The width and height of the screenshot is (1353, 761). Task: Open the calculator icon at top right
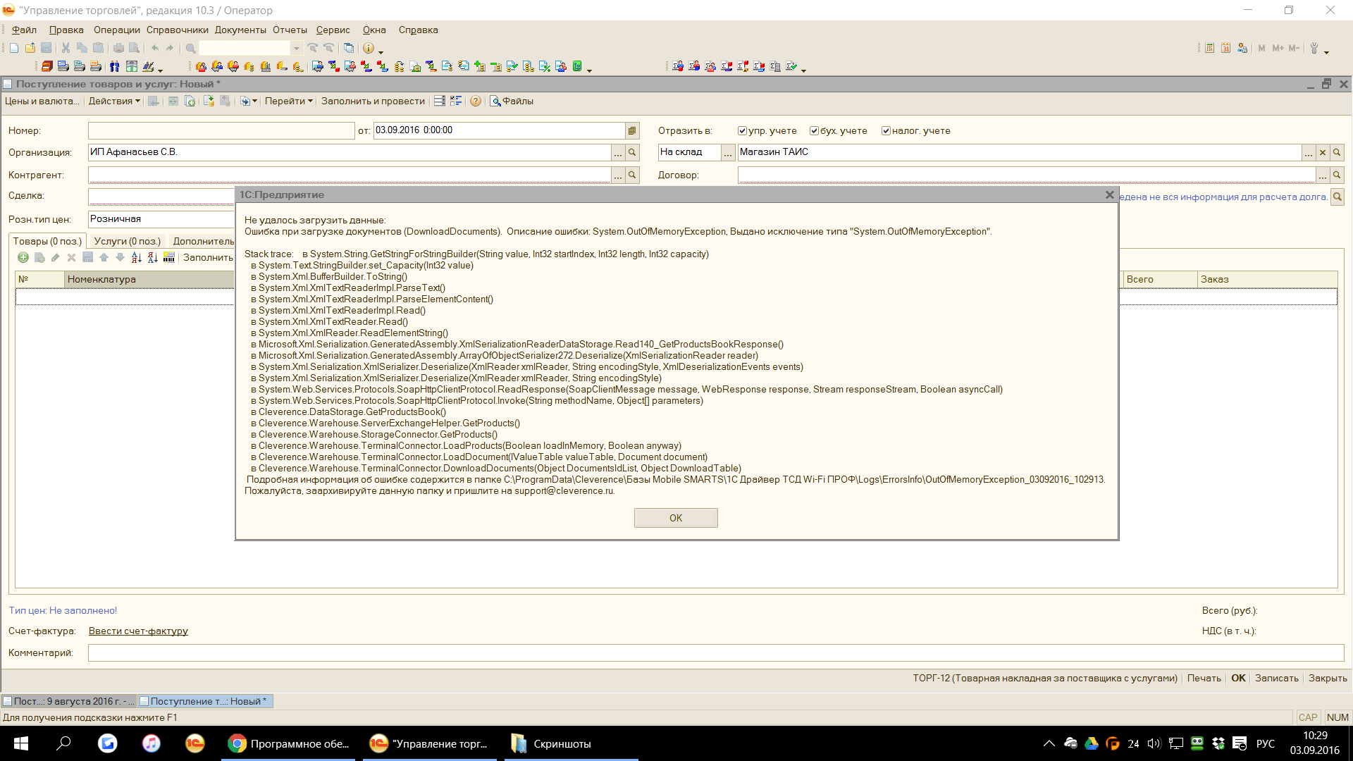pos(1209,48)
